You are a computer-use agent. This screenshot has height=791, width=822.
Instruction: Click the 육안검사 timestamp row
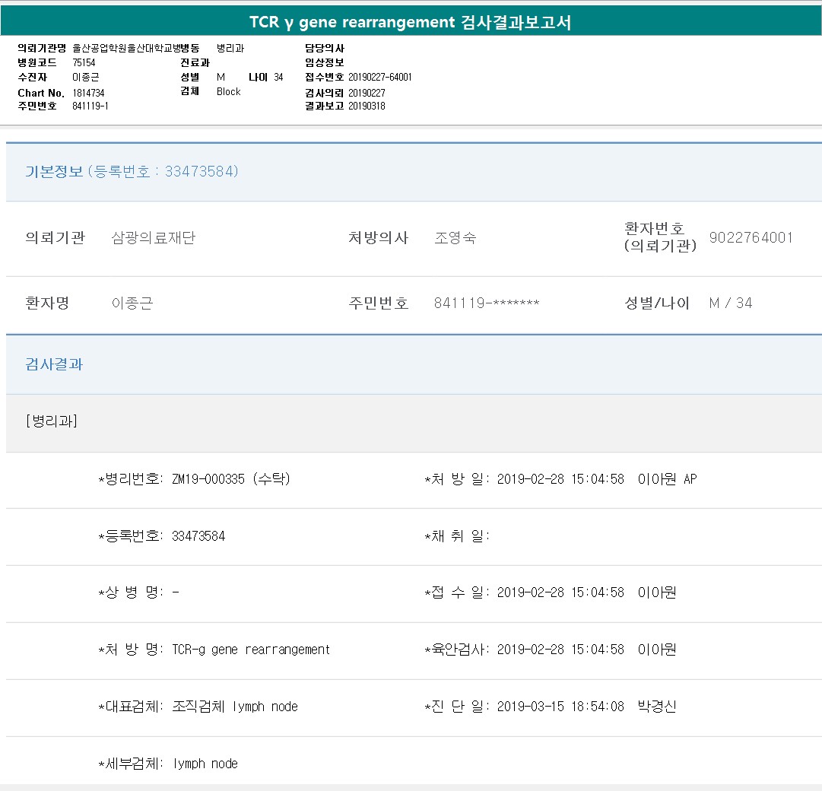(550, 650)
